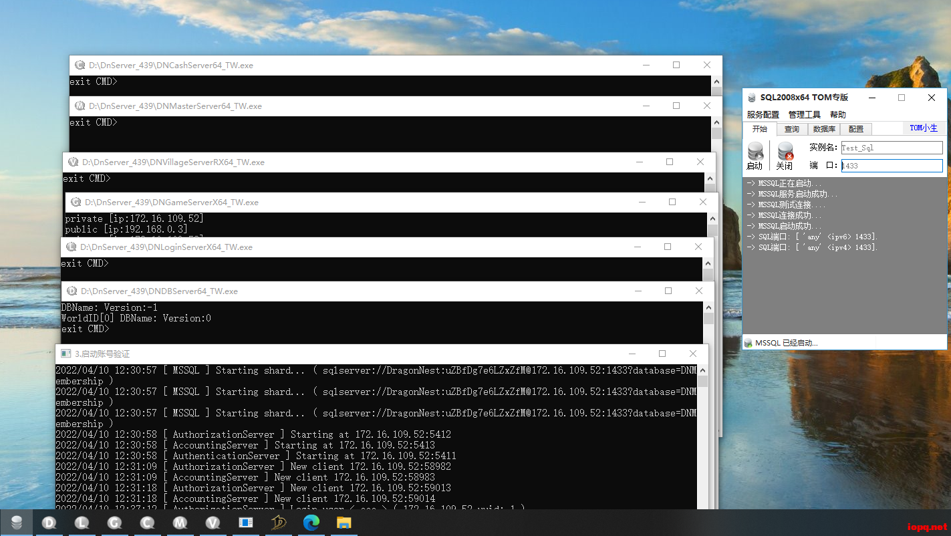Viewport: 951px width, 536px height.
Task: Switch to the 配置 tab
Action: pos(856,129)
